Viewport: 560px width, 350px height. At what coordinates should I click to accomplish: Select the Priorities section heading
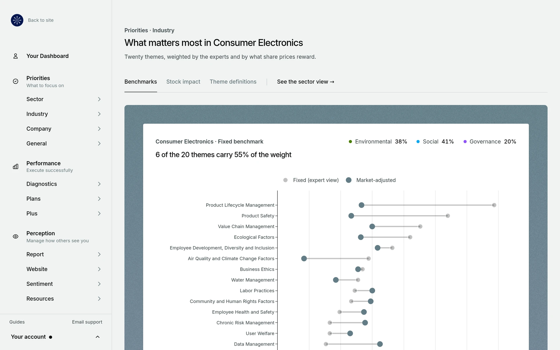[38, 78]
